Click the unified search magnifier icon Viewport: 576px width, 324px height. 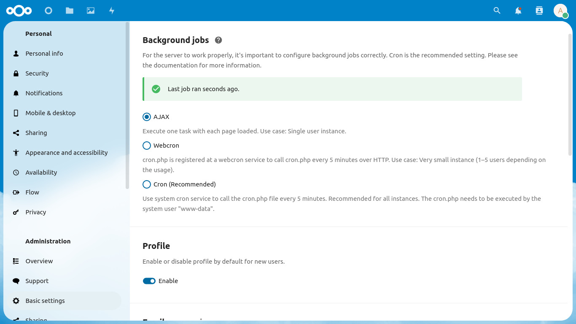coord(497,11)
